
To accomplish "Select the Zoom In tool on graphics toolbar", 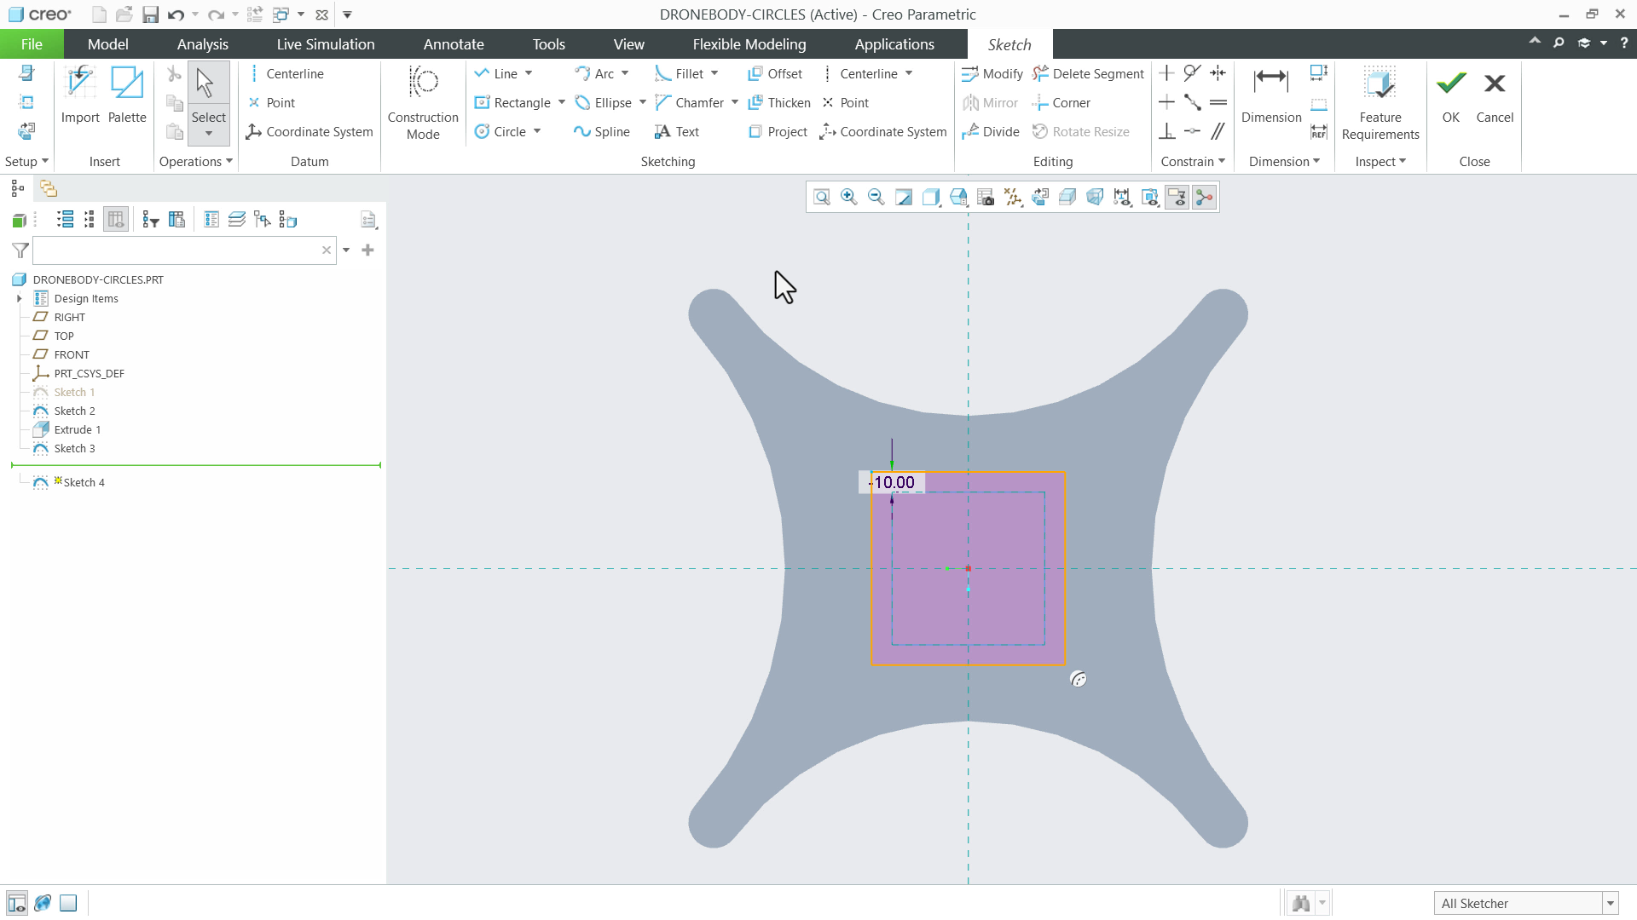I will (x=849, y=197).
